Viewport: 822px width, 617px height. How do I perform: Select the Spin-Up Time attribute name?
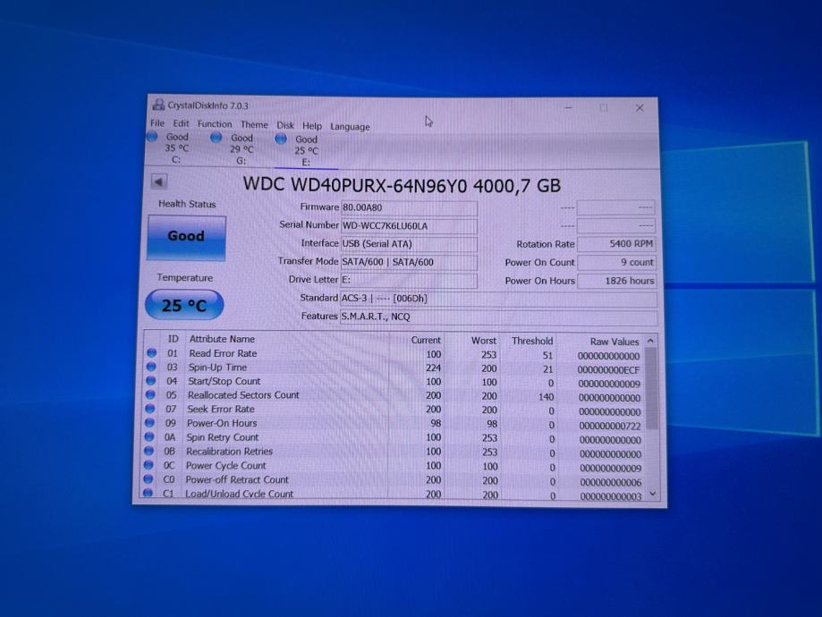pyautogui.click(x=217, y=368)
